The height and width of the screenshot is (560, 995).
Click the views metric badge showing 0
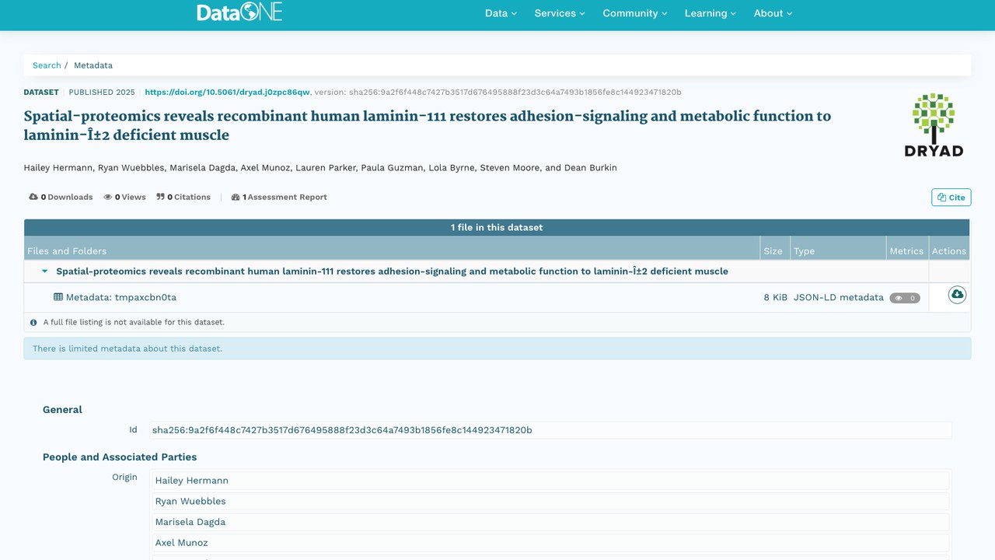click(x=905, y=298)
